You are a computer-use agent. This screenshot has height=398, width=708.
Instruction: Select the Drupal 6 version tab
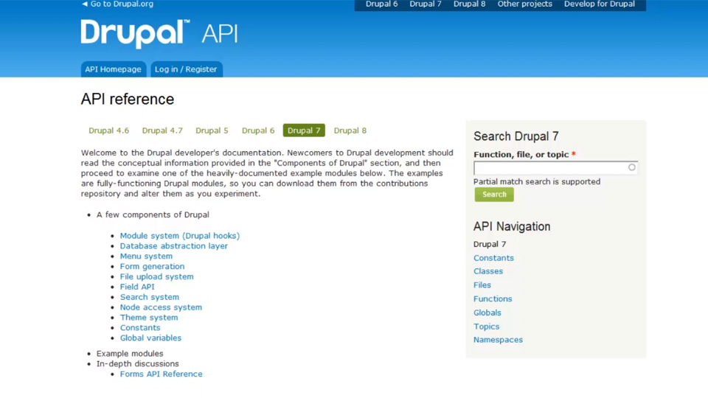258,130
